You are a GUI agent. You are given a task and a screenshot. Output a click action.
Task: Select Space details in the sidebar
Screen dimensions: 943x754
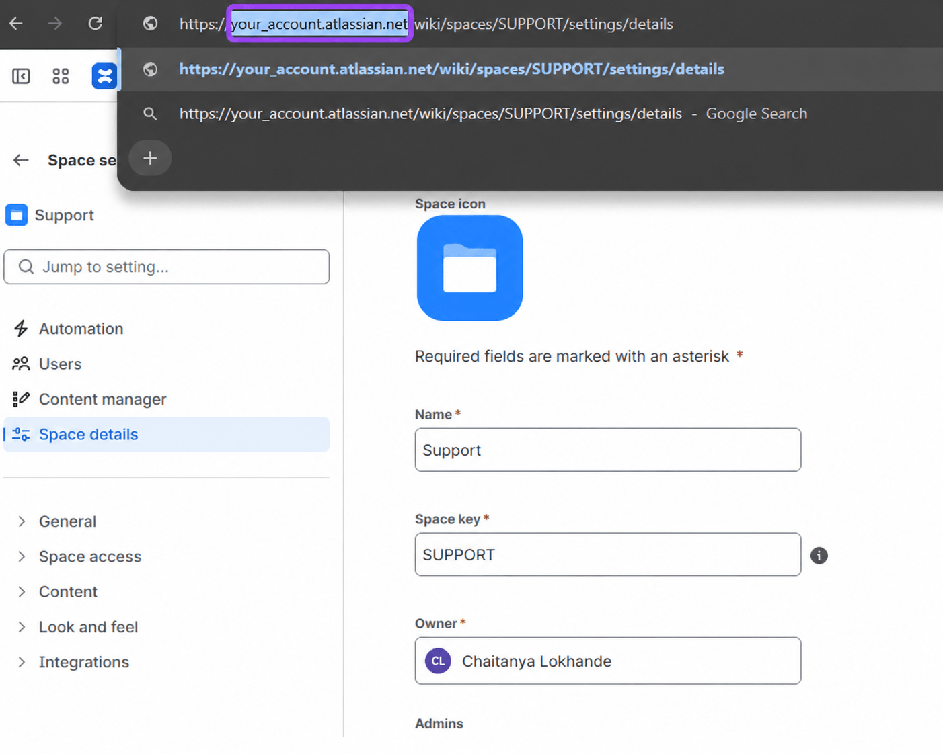(167, 434)
